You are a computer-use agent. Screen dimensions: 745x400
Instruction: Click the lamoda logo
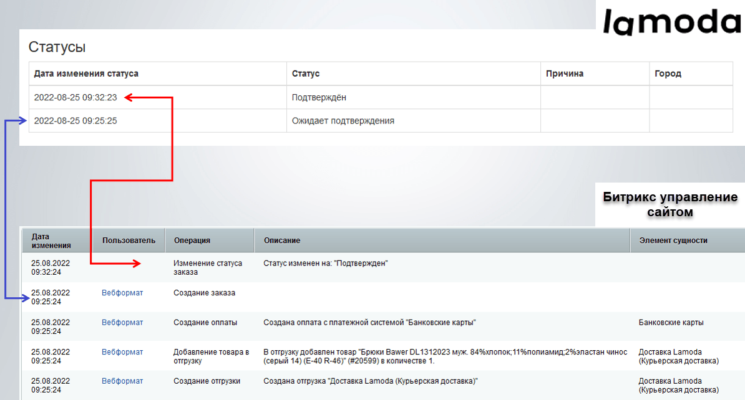pos(672,22)
